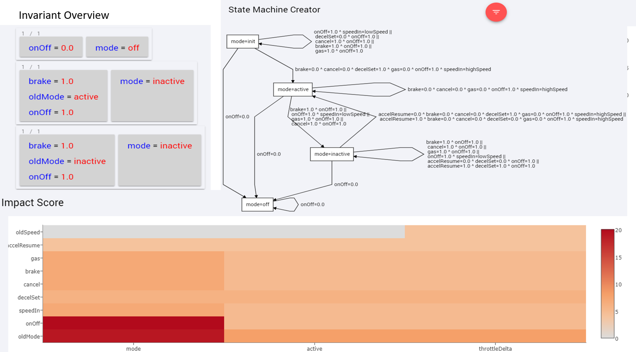The image size is (636, 352).
Task: Select the brake = 1.0 oldMode = active card
Action: (x=63, y=96)
